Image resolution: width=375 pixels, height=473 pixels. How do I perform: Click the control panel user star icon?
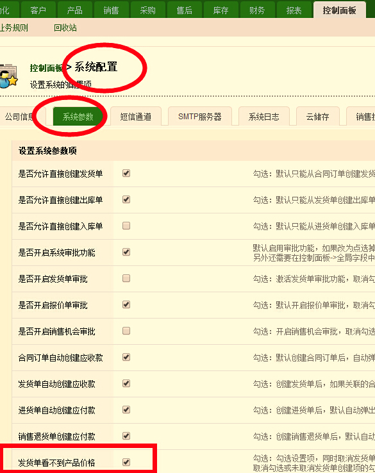tap(8, 76)
